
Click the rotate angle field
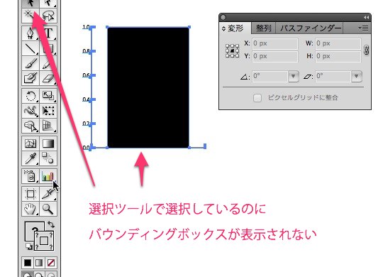(270, 76)
